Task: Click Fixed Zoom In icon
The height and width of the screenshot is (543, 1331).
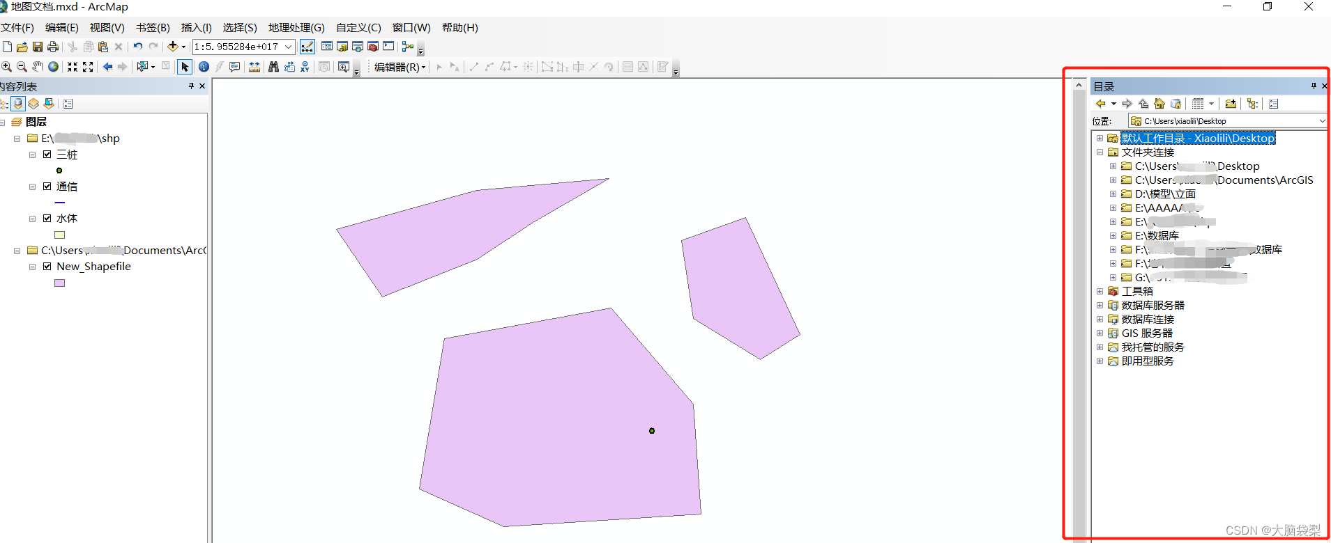Action: click(x=73, y=67)
